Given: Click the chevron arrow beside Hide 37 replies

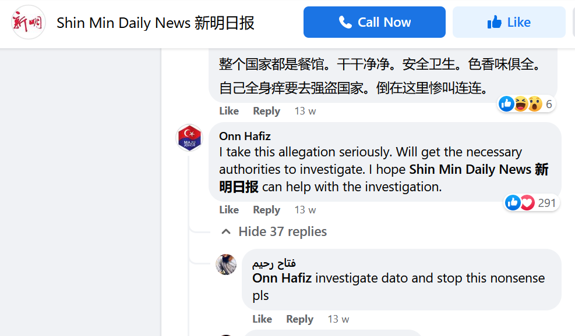Looking at the screenshot, I should pos(226,232).
